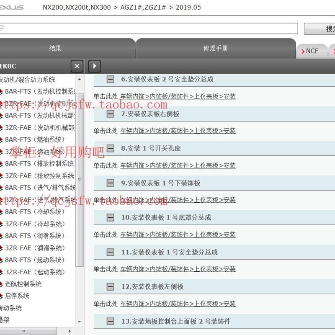Click the 搜索 search button
The width and height of the screenshot is (335, 335).
point(320,28)
